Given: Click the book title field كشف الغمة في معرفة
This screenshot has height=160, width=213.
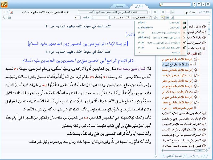Looking at the screenshot, I should point(131,18).
